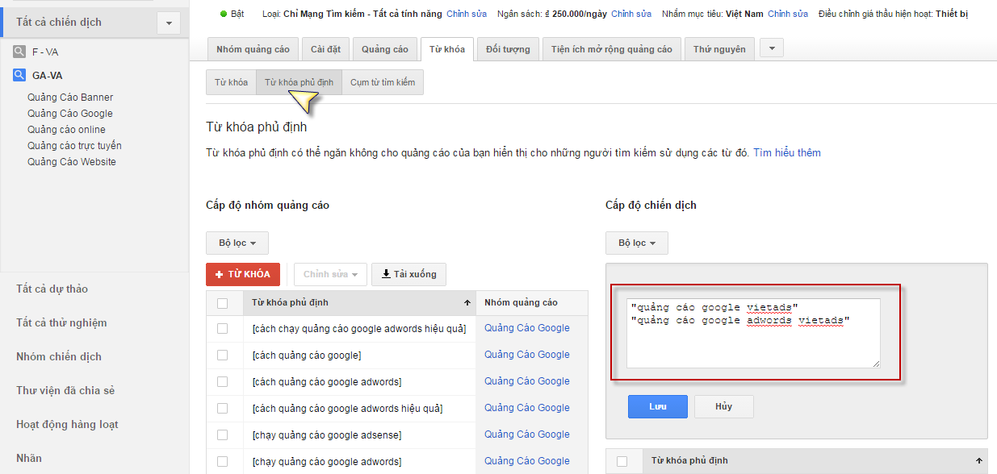997x474 pixels.
Task: Click Quảng Cáo Google link for [chạy quảng cáo google adsense]
Action: (527, 434)
